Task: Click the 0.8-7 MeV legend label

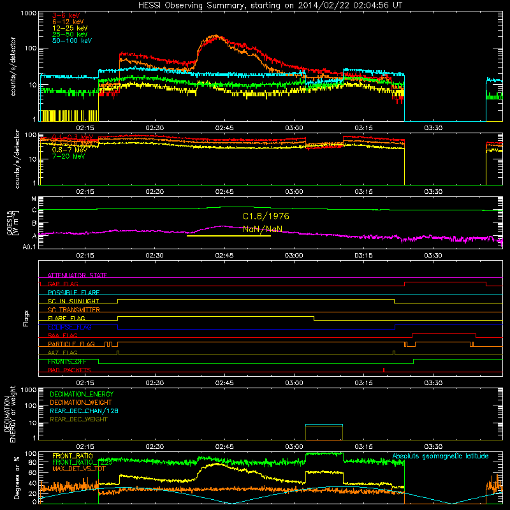Action: tap(69, 150)
